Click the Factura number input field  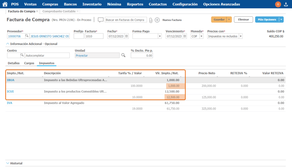click(94, 36)
